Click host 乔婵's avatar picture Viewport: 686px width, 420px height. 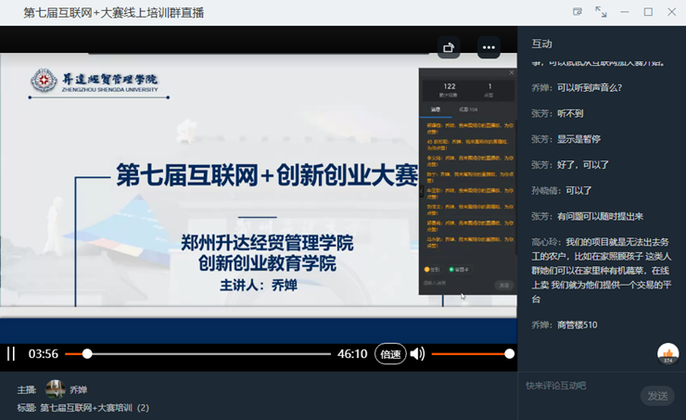coord(55,389)
